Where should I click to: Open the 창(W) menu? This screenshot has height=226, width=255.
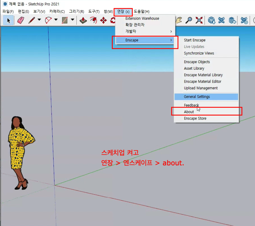point(108,12)
